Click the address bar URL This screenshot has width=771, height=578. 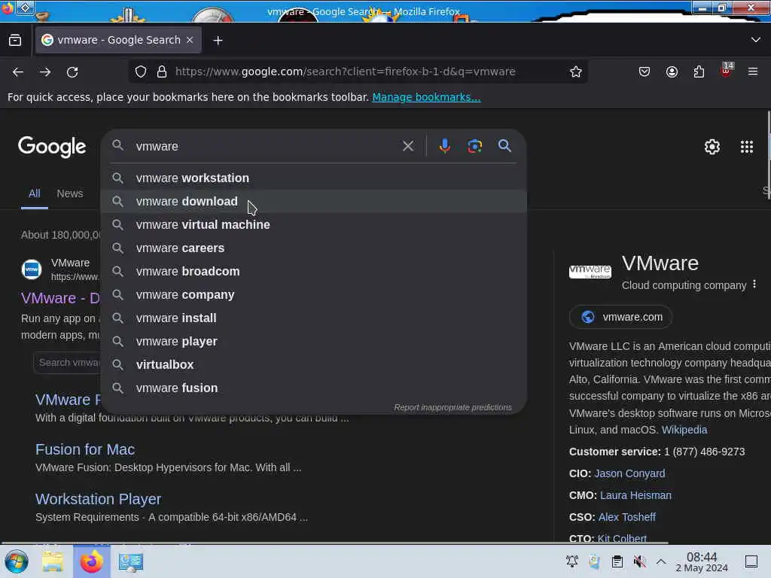click(x=345, y=71)
